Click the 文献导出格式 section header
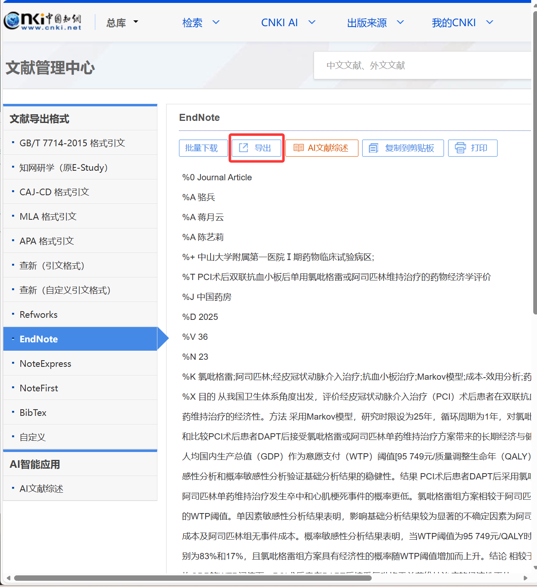Viewport: 537px width, 587px height. coord(39,119)
